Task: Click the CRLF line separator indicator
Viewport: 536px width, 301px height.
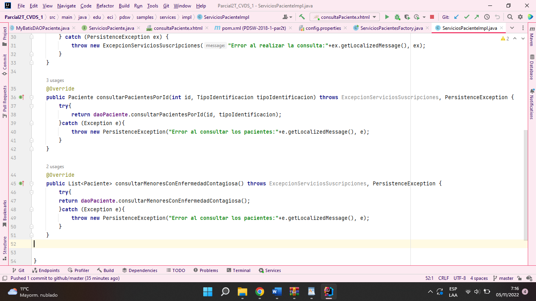Action: click(443, 278)
